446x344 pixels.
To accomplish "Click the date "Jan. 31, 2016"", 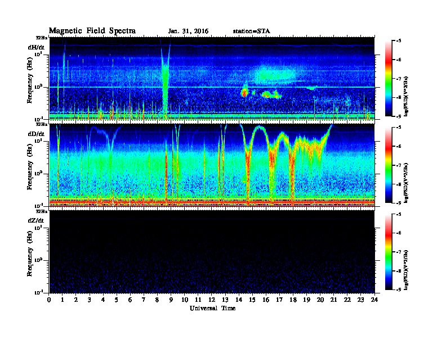I will coord(188,31).
